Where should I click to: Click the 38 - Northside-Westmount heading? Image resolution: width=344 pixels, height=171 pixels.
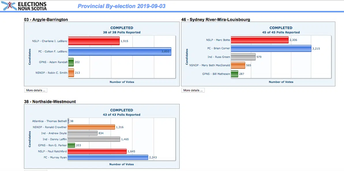50,102
